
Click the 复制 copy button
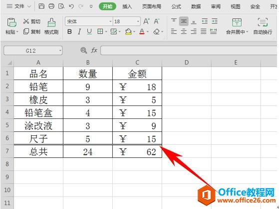click(x=31, y=32)
